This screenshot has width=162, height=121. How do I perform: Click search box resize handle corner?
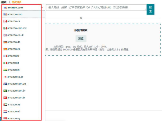pos(145,9)
